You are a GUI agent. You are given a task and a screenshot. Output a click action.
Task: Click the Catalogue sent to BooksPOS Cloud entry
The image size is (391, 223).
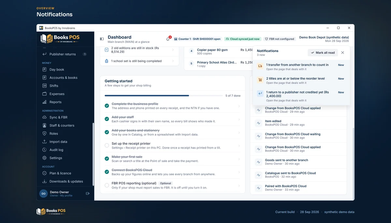coord(298,175)
